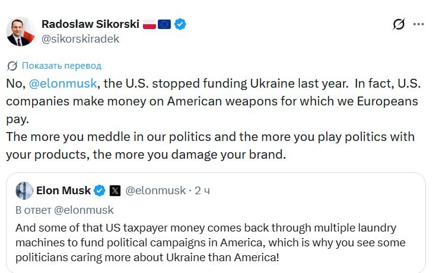Viewport: 436px width, 273px height.
Task: Click the main tweet text body
Action: point(214,119)
